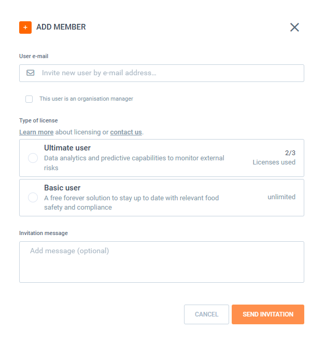Image resolution: width=325 pixels, height=344 pixels.
Task: Click the Ultimate user title text
Action: click(67, 148)
